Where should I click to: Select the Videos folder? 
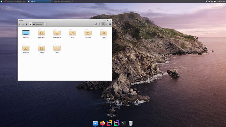point(42,49)
